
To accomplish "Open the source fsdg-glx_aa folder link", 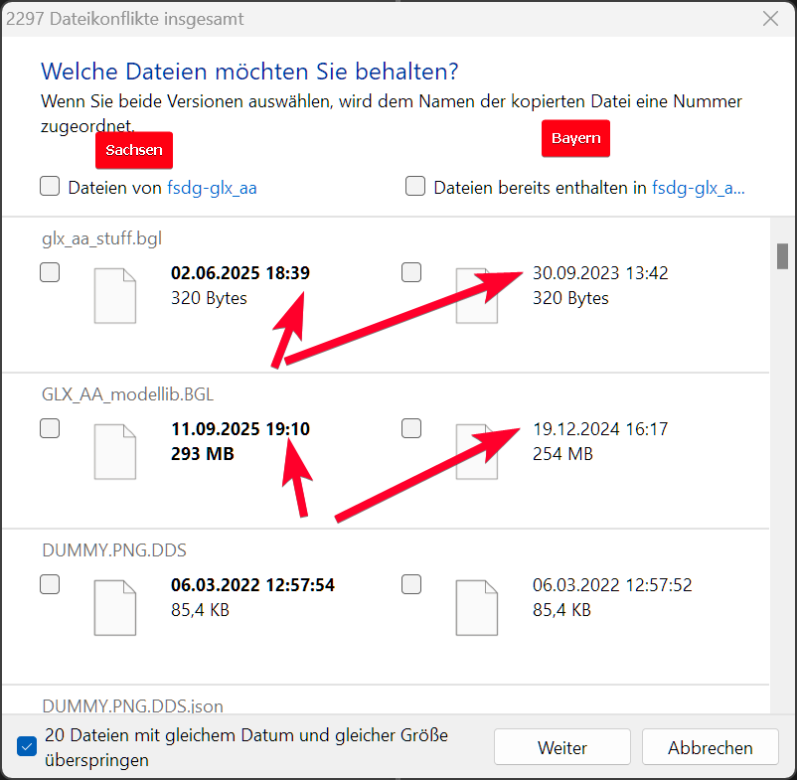I will (x=212, y=187).
